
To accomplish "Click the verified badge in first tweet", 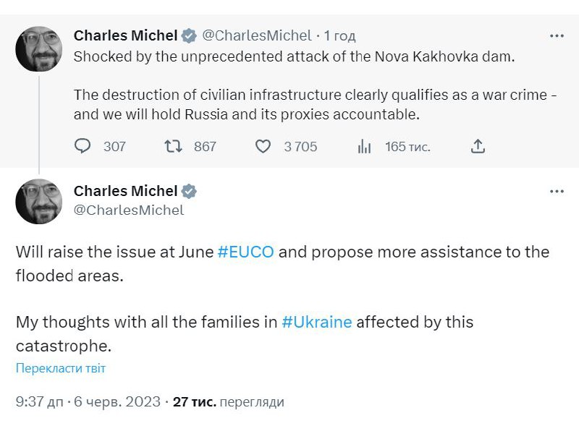I will (189, 35).
